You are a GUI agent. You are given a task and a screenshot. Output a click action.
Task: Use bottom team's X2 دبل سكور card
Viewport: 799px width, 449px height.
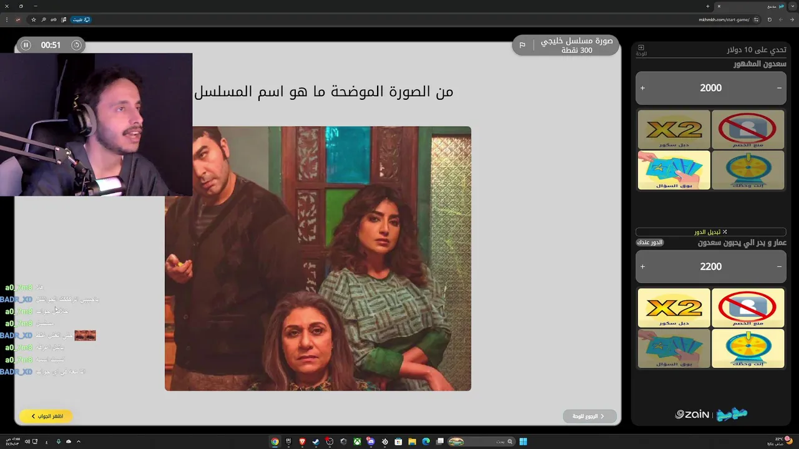coord(674,307)
